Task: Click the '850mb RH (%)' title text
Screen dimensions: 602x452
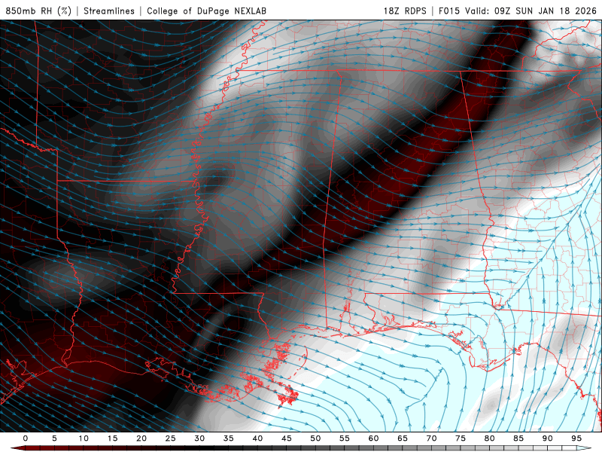Action: [38, 11]
